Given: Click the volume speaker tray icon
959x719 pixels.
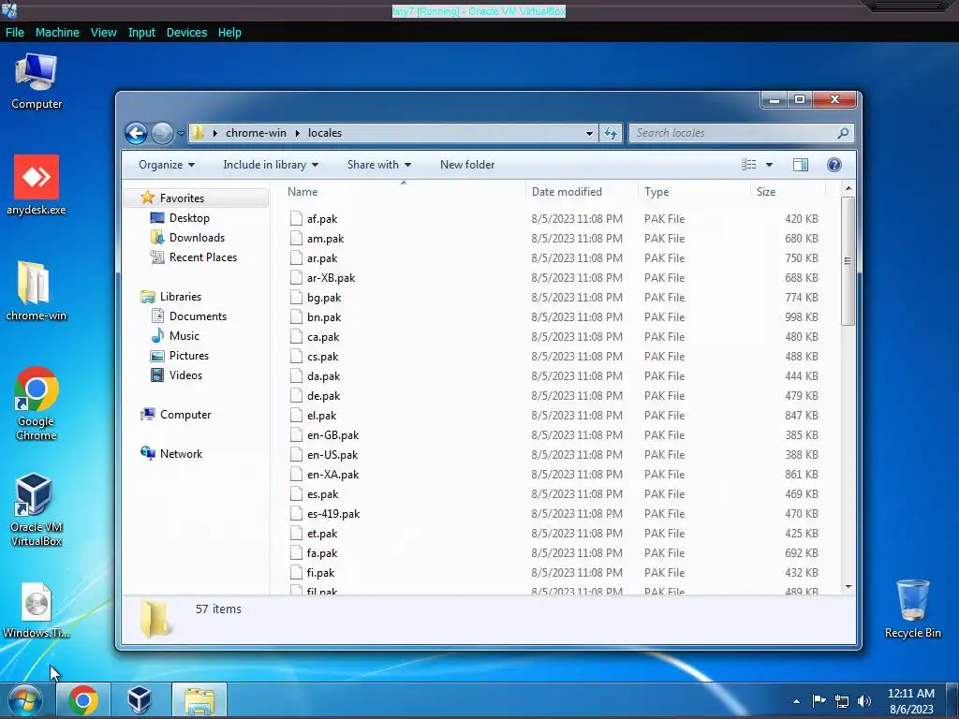Looking at the screenshot, I should (863, 700).
